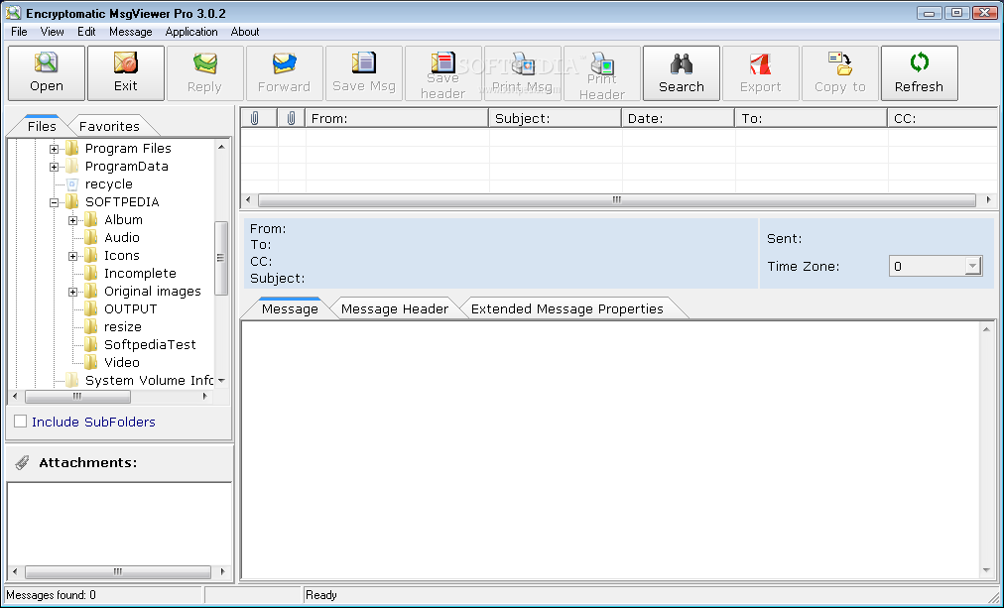1004x608 pixels.
Task: Sort by the CC column header
Action: (943, 118)
